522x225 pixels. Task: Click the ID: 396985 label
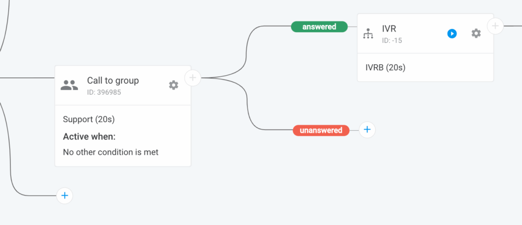(104, 92)
